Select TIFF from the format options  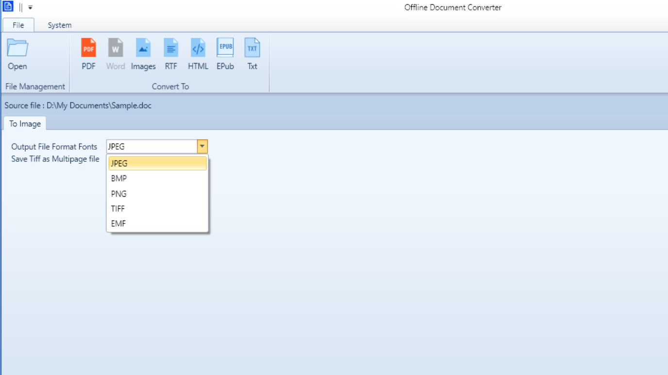(157, 208)
